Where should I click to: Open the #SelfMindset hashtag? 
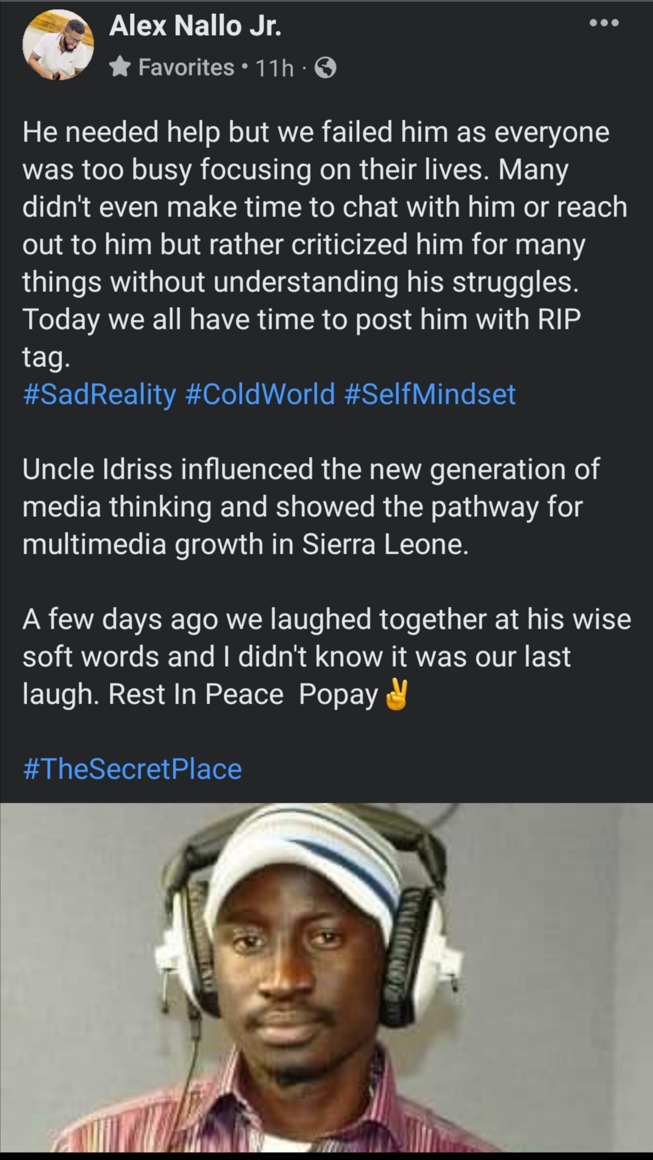[x=429, y=394]
